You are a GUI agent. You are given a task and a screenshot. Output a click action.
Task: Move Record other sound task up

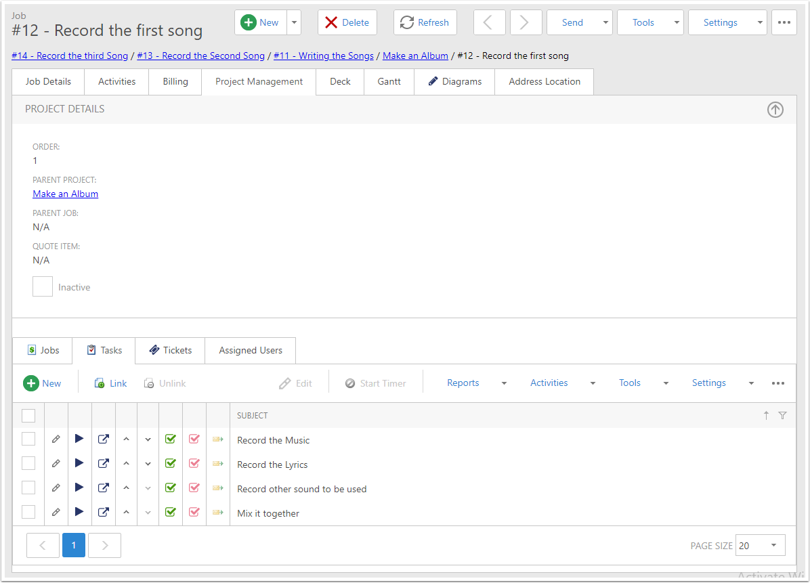click(126, 488)
